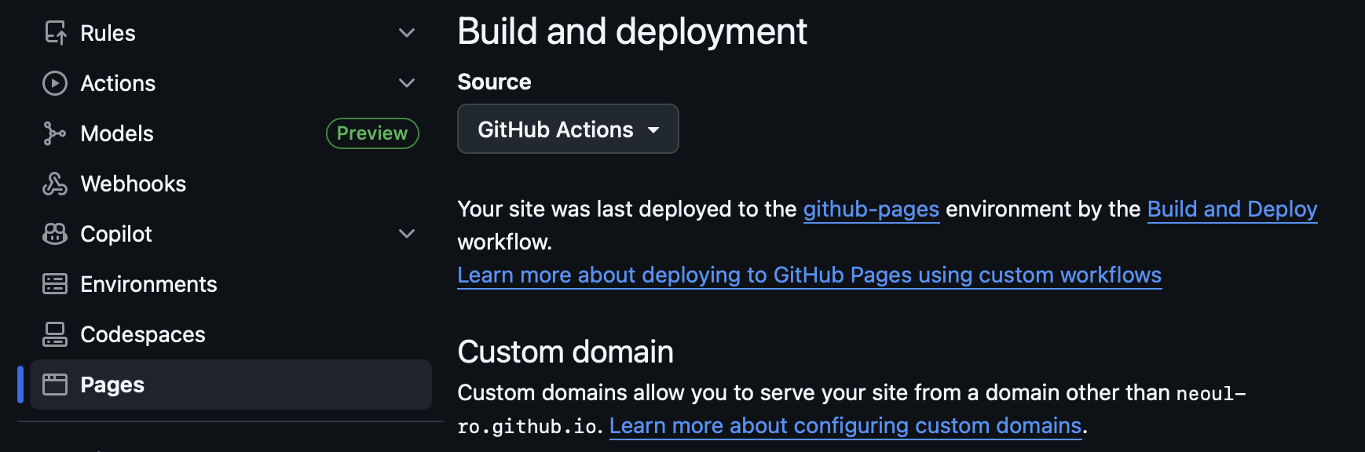This screenshot has height=452, width=1365.
Task: Open the github-pages environment link
Action: coord(871,210)
